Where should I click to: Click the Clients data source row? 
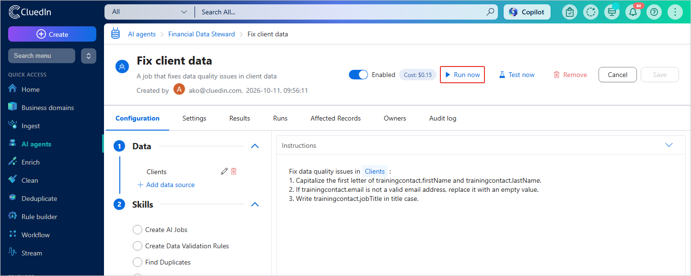click(x=192, y=171)
